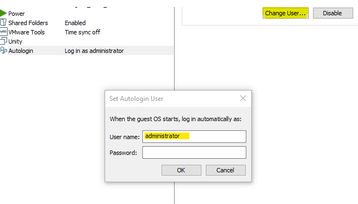Click the Autologin key user icon

tap(3, 50)
